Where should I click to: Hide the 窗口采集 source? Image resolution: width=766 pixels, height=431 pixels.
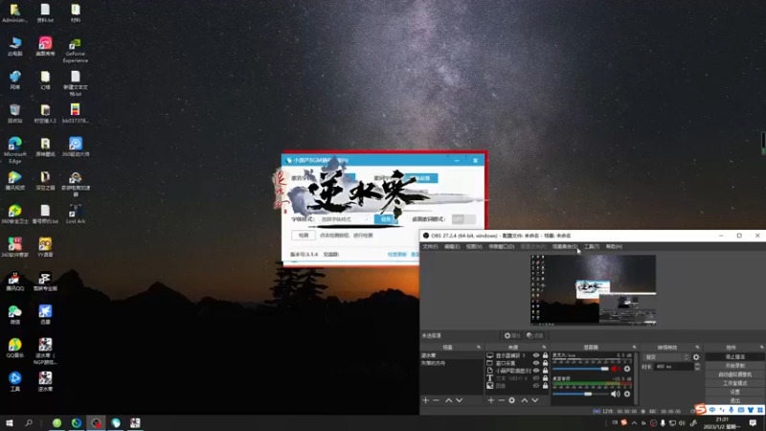[x=536, y=363]
